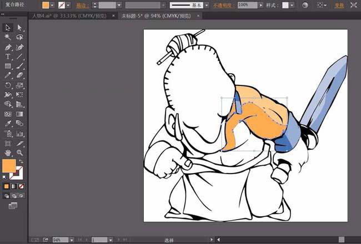This screenshot has height=244, width=361.
Task: Set paint mode to None
Action: point(21,186)
